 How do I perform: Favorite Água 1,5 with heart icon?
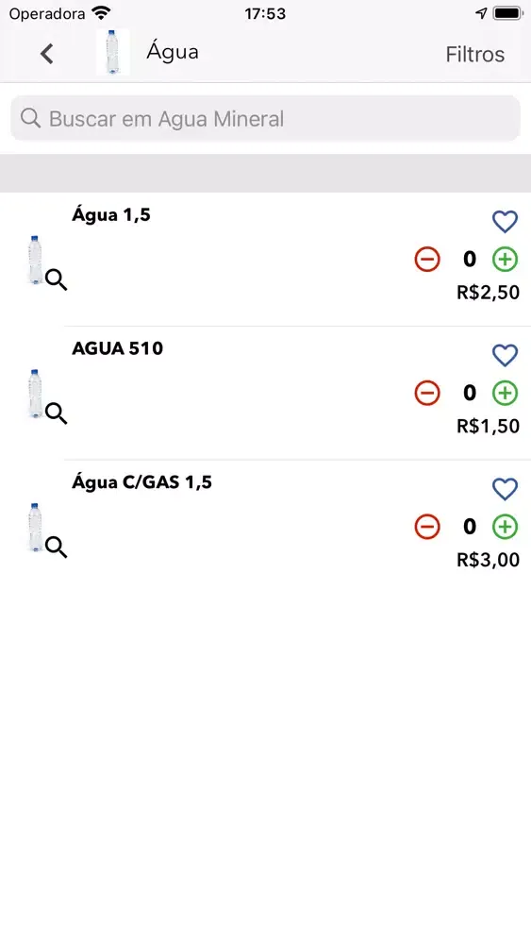[x=505, y=222]
